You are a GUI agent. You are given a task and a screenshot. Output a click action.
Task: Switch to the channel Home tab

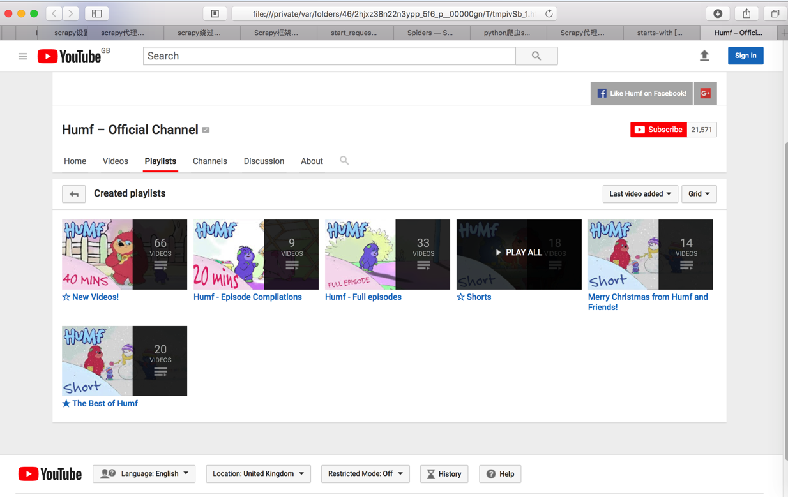[x=75, y=161]
